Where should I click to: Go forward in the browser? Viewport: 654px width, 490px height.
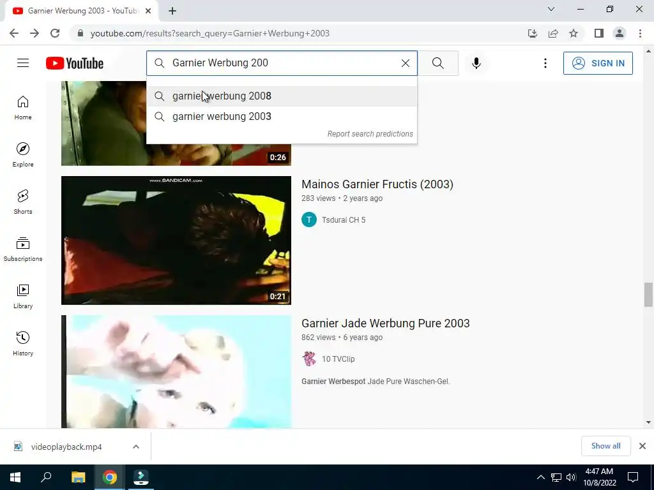pyautogui.click(x=34, y=33)
